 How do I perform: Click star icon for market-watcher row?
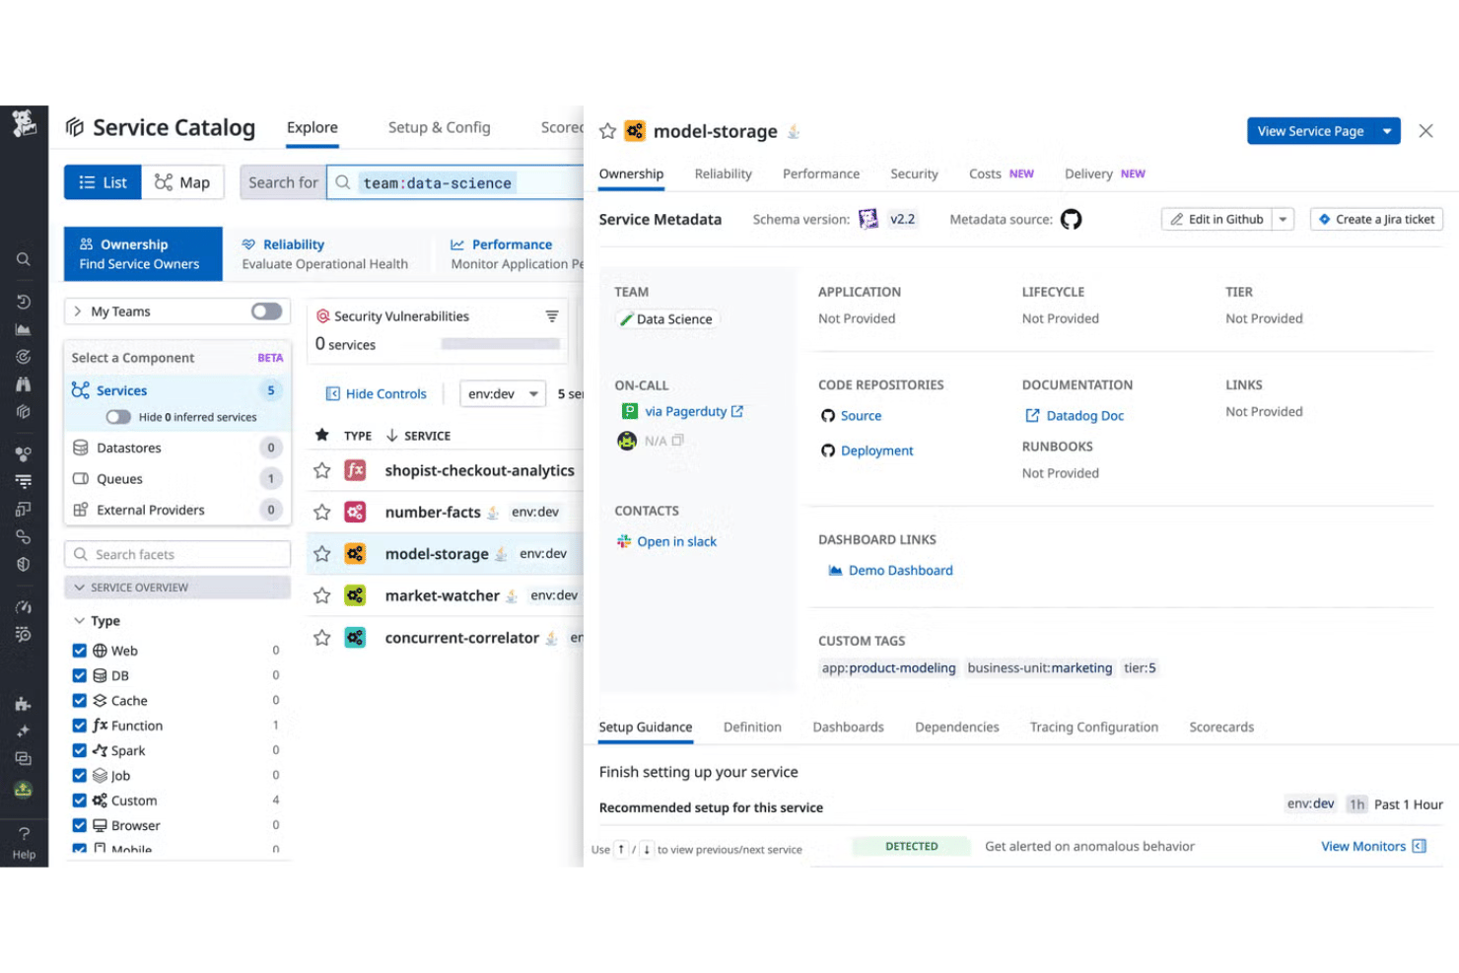click(322, 595)
